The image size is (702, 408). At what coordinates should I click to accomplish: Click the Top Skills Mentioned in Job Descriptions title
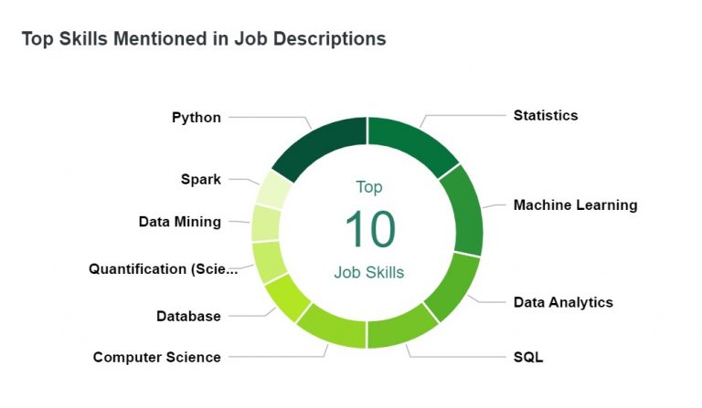tap(204, 38)
